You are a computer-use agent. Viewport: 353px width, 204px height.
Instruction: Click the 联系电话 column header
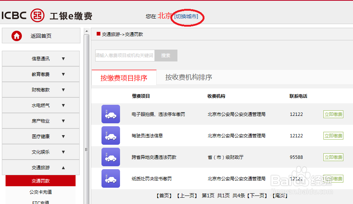click(x=298, y=96)
